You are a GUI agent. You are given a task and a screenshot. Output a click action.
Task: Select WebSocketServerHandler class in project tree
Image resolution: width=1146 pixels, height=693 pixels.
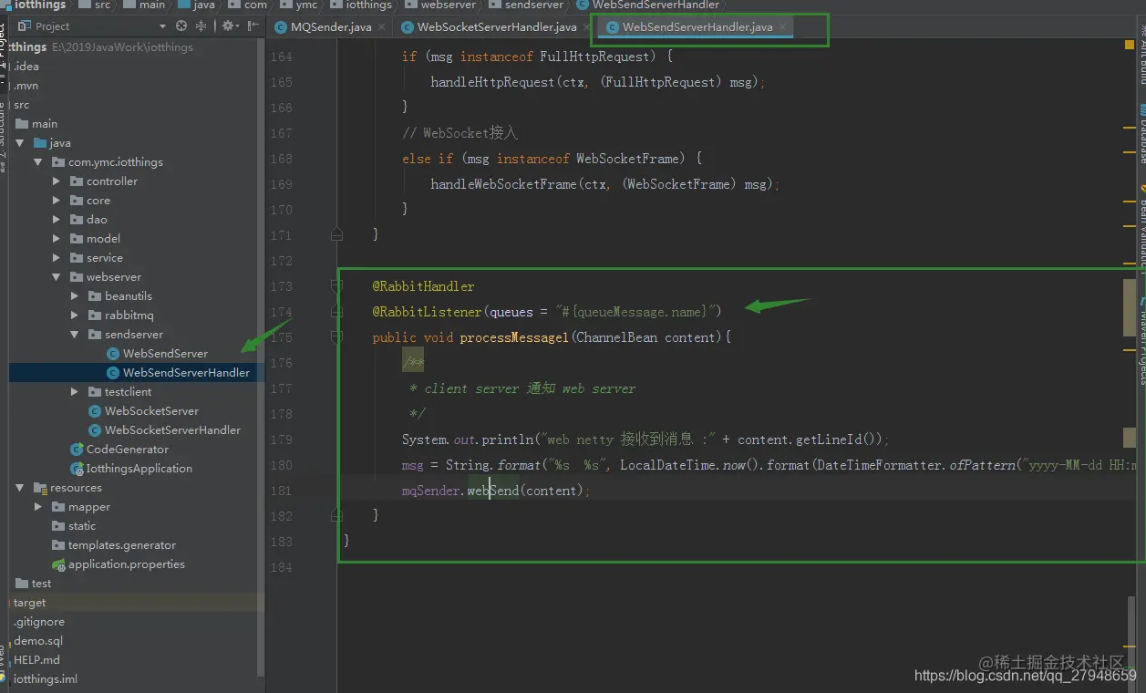(172, 430)
